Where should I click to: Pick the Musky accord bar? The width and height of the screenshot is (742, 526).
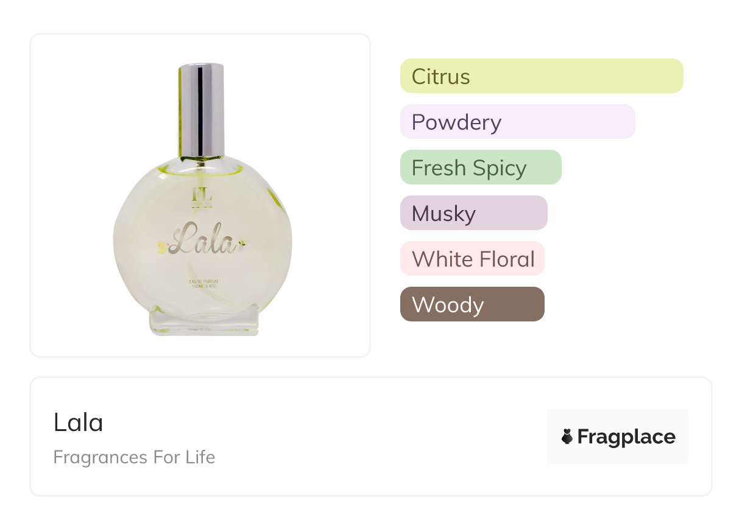(x=473, y=213)
